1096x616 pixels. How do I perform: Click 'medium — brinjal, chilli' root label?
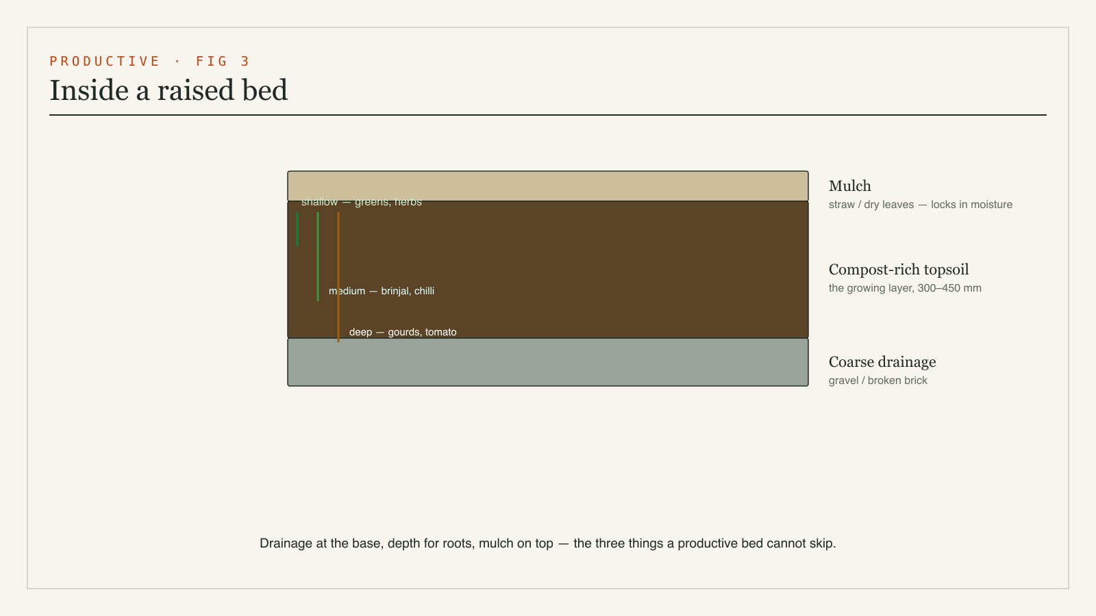(382, 291)
